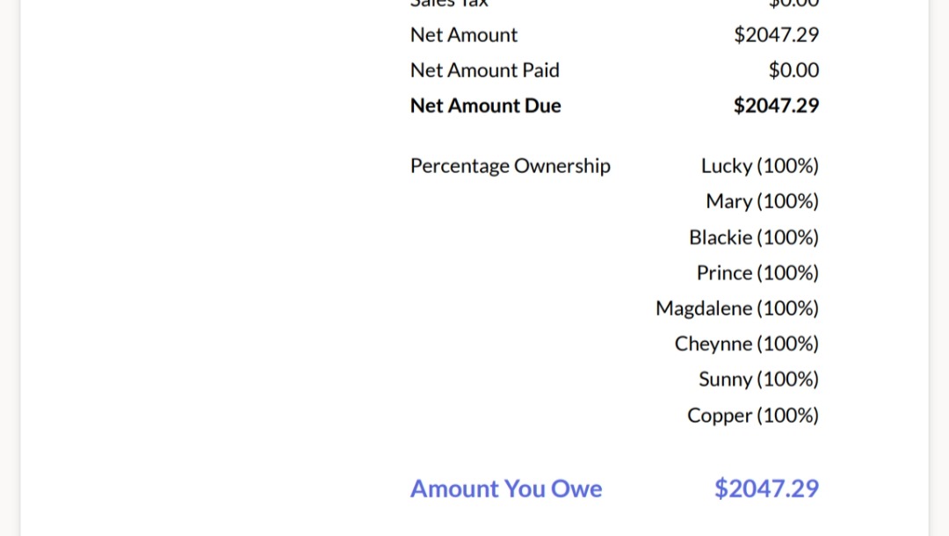This screenshot has width=949, height=536.
Task: Click the Prince (100%) ownership entry
Action: tap(757, 273)
